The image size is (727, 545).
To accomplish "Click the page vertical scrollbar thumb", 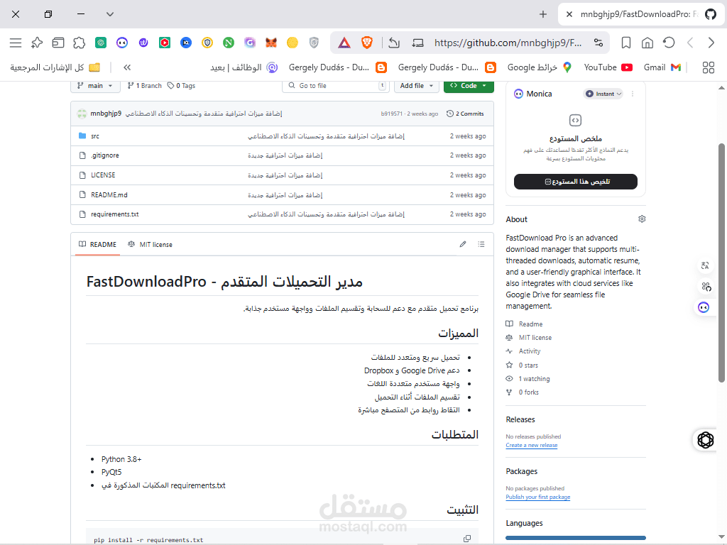I will click(x=721, y=263).
